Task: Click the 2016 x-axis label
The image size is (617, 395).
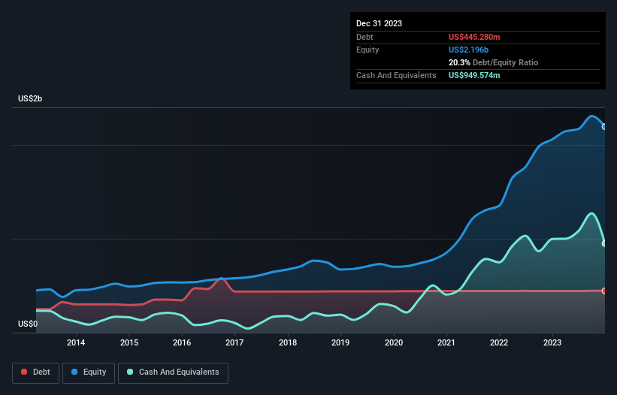Action: pos(182,342)
